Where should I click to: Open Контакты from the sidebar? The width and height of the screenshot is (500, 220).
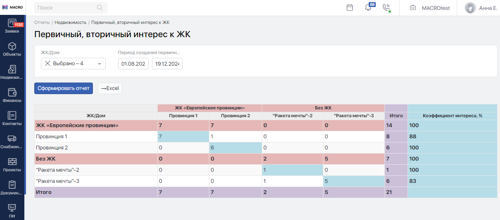tap(12, 118)
